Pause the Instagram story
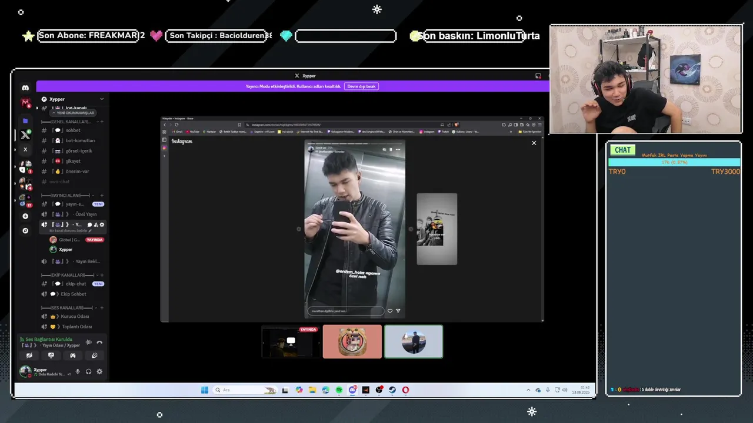The width and height of the screenshot is (753, 423). tap(391, 150)
